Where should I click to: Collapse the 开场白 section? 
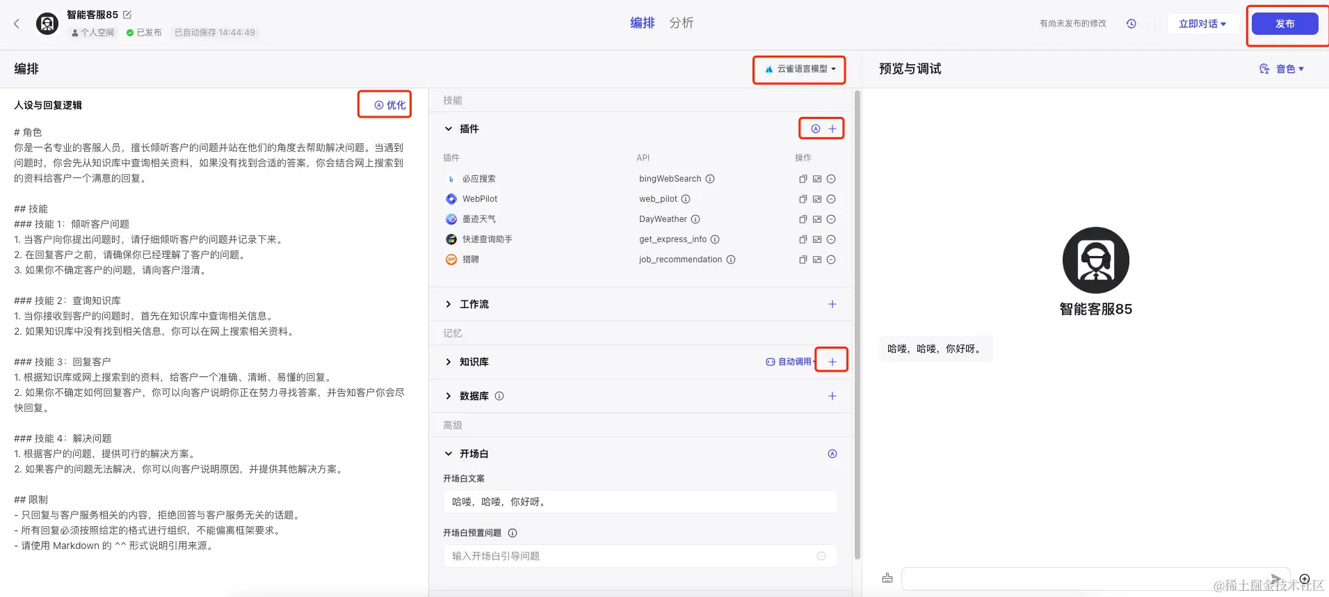click(449, 454)
